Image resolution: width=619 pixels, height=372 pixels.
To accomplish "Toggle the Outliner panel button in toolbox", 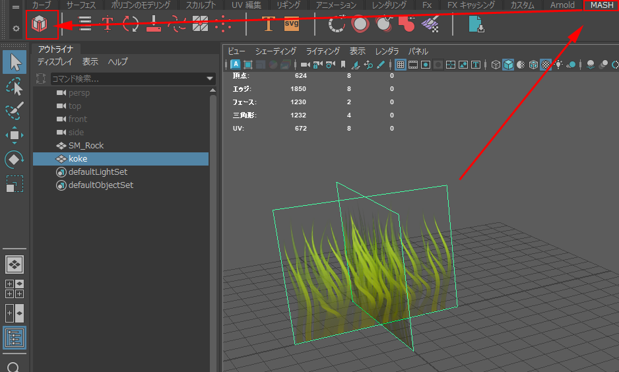I will (15, 338).
